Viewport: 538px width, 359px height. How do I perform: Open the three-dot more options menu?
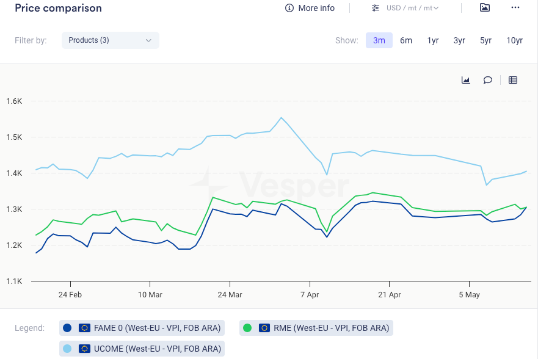click(x=515, y=8)
